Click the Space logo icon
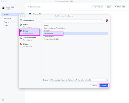 tap(21, 25)
